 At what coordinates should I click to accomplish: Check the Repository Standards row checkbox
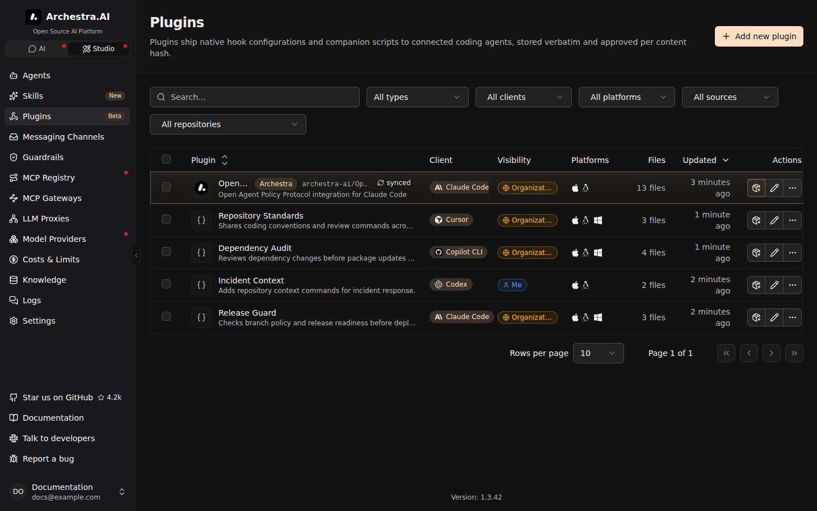tap(166, 219)
